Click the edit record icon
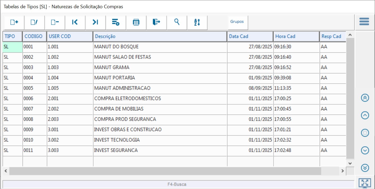Viewport: 375px width, 189px height. pyautogui.click(x=35, y=22)
